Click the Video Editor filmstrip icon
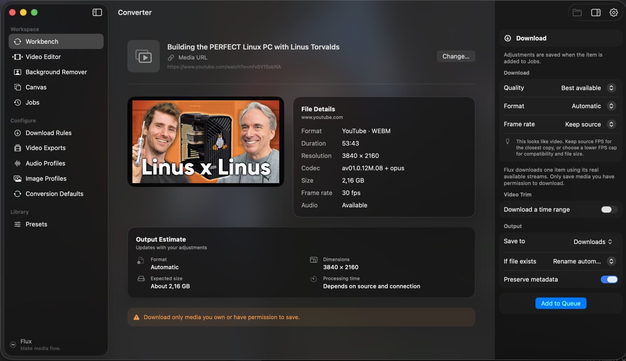The height and width of the screenshot is (361, 626). pyautogui.click(x=18, y=57)
